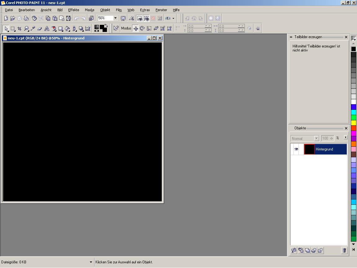Open the status bar Dateigröße dropdown arrow

pos(91,262)
